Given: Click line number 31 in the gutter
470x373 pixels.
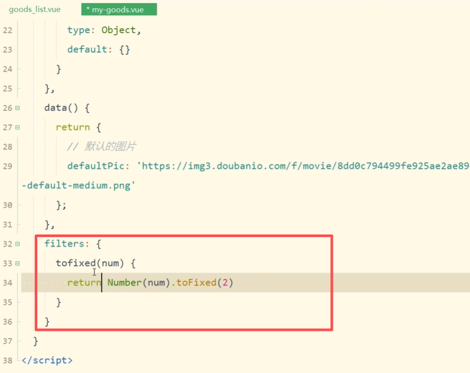Looking at the screenshot, I should (8, 224).
